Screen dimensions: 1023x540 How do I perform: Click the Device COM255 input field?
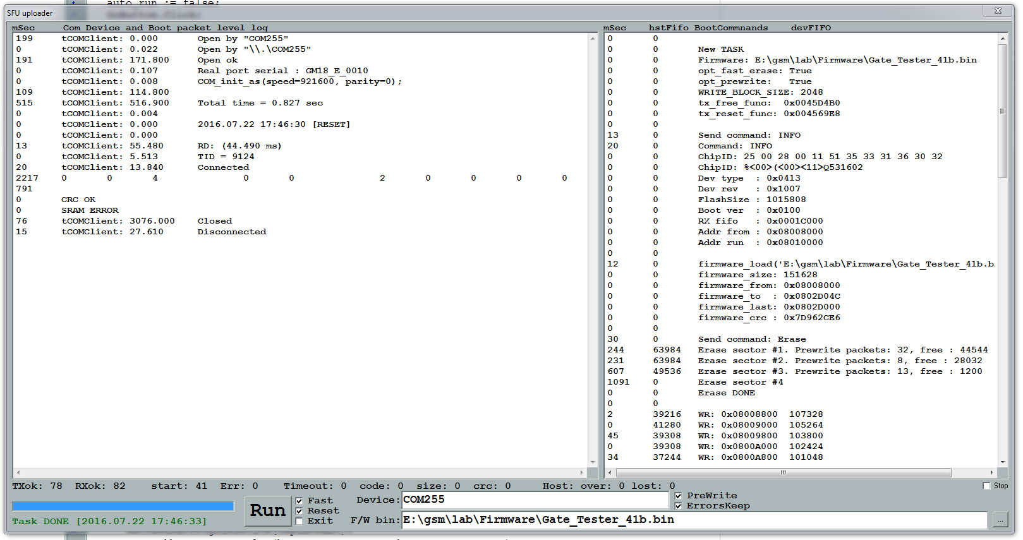(x=535, y=500)
